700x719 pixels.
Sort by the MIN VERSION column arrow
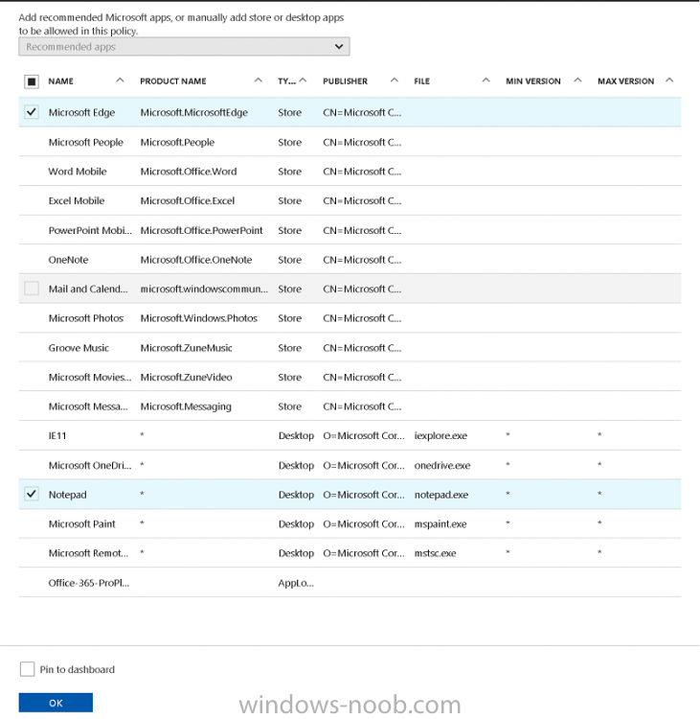tap(577, 81)
